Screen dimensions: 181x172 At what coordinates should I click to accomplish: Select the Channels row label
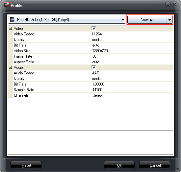coord(21,95)
